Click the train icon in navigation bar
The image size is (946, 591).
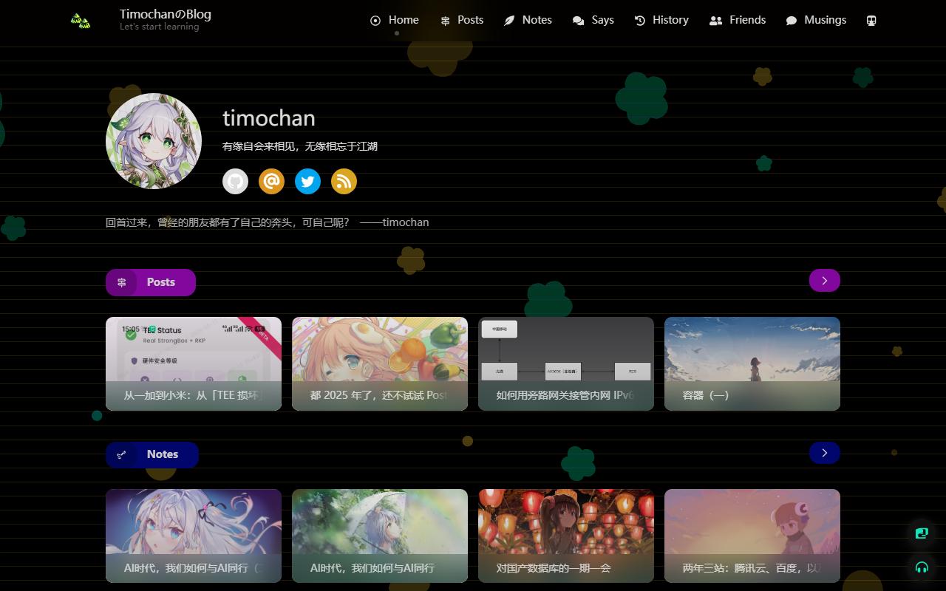point(871,21)
